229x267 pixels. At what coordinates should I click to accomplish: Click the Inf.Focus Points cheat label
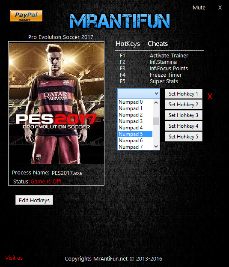169,69
